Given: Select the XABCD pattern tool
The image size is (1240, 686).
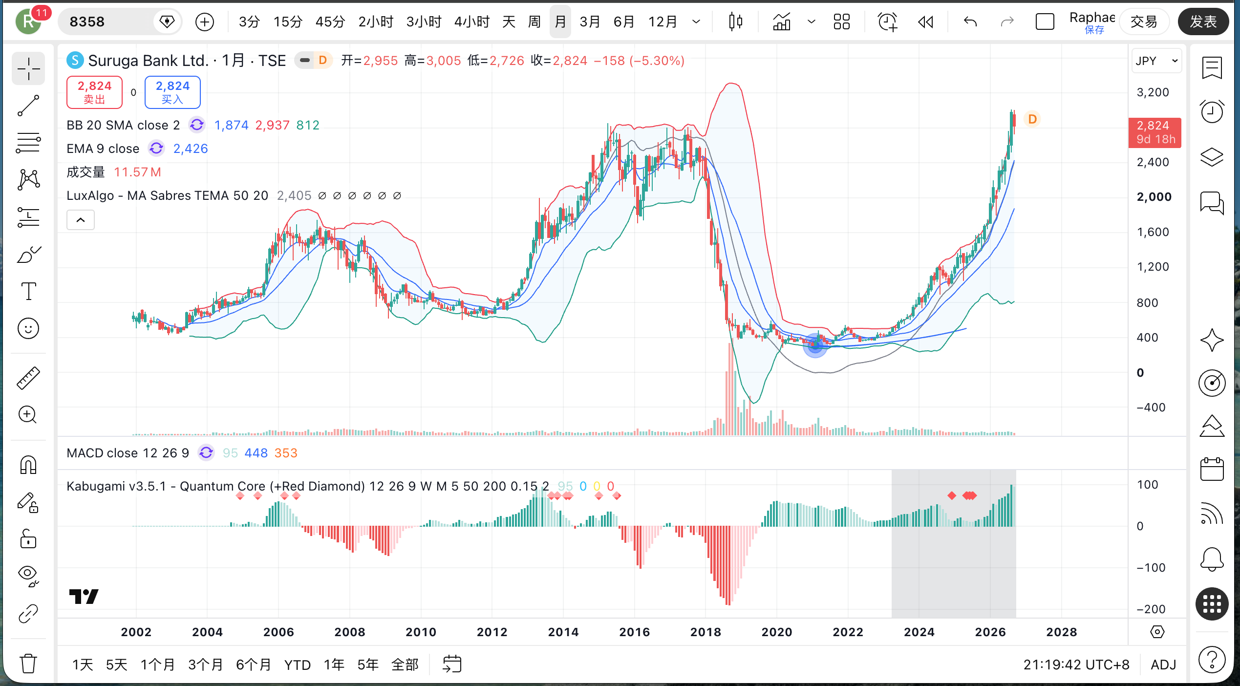Looking at the screenshot, I should click(28, 180).
